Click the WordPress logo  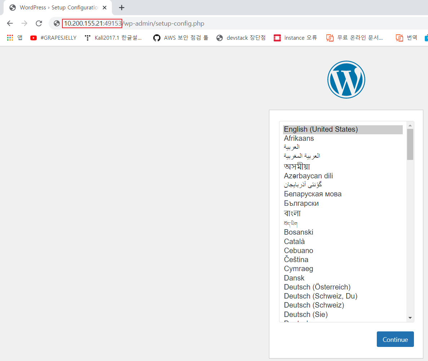[x=346, y=79]
